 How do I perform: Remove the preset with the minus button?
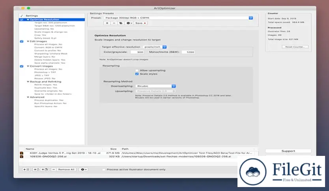(x=114, y=23)
